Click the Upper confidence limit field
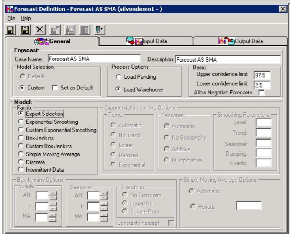Viewport: 290px width, 234px height. click(x=262, y=75)
